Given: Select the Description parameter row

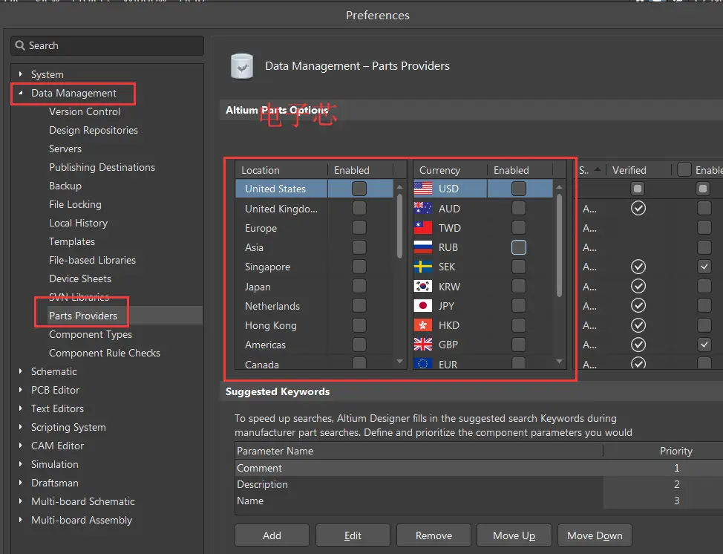Looking at the screenshot, I should (x=479, y=484).
